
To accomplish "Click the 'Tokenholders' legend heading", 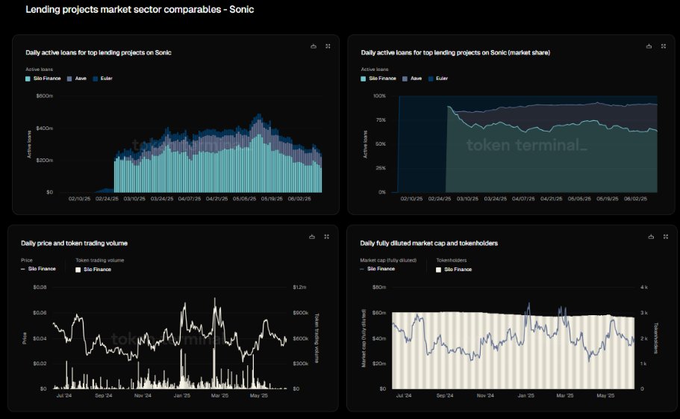I will tap(452, 260).
